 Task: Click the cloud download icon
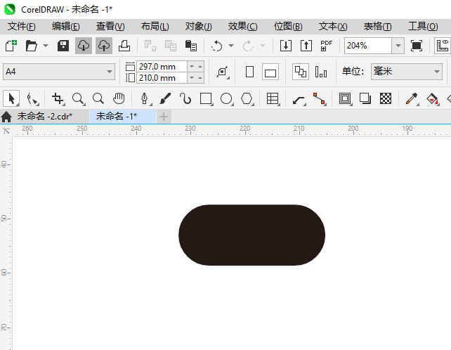tap(84, 46)
